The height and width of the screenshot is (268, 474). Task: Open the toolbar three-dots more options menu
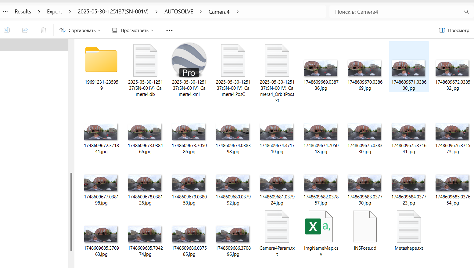169,30
